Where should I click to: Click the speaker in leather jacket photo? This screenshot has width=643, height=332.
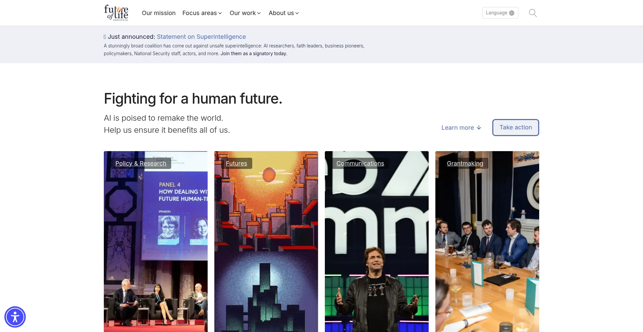(x=376, y=251)
